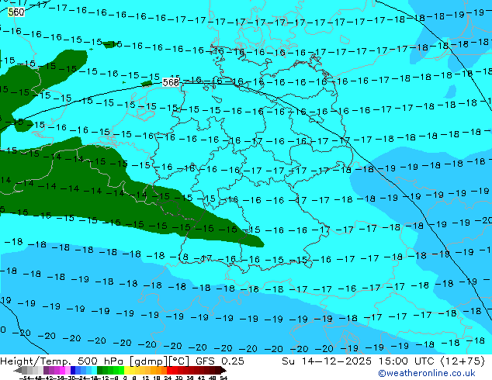Click the [gdmp] unit label

tap(147, 361)
